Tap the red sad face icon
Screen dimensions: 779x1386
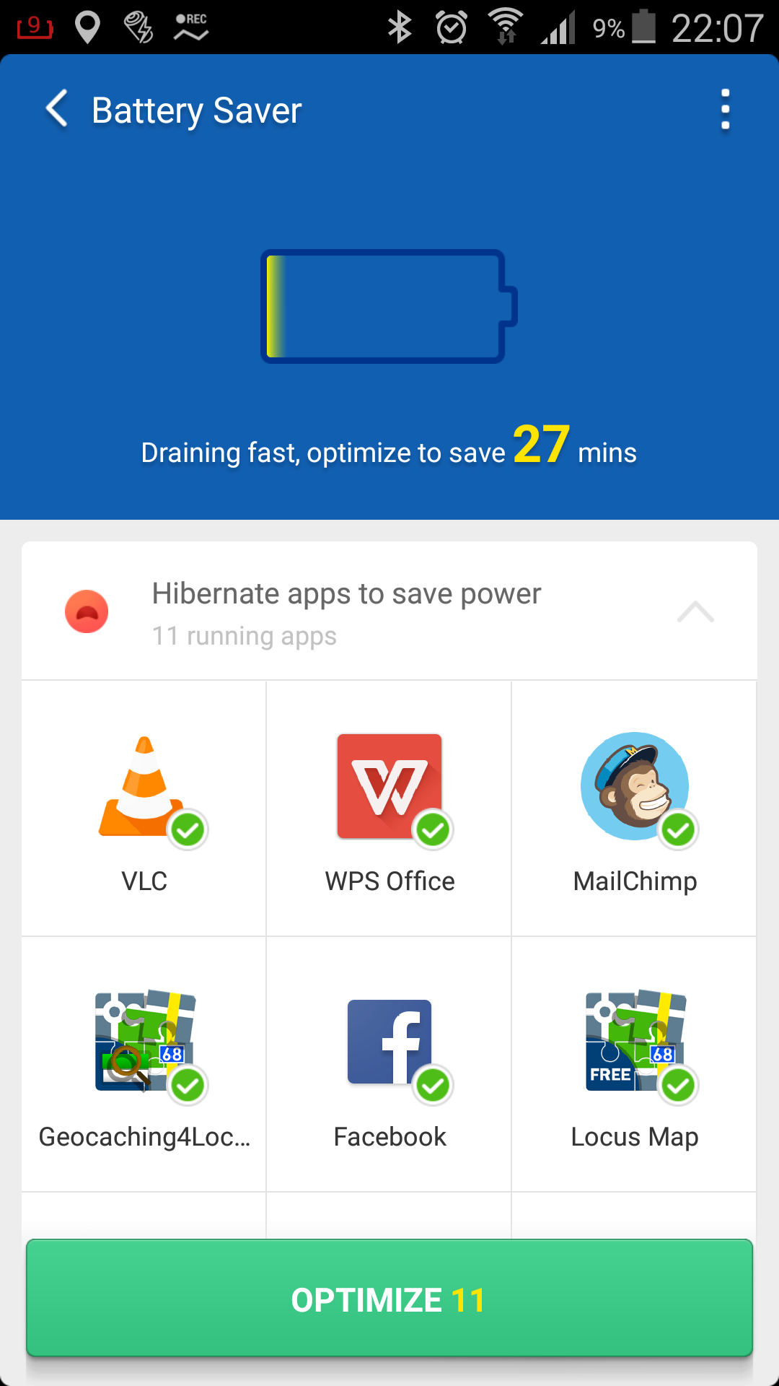[x=87, y=611]
